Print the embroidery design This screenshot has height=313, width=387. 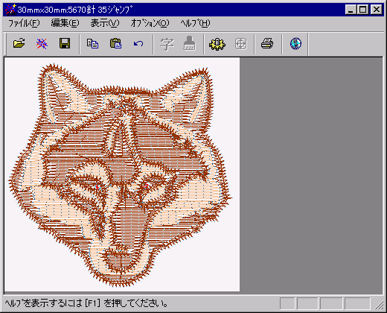(x=267, y=44)
